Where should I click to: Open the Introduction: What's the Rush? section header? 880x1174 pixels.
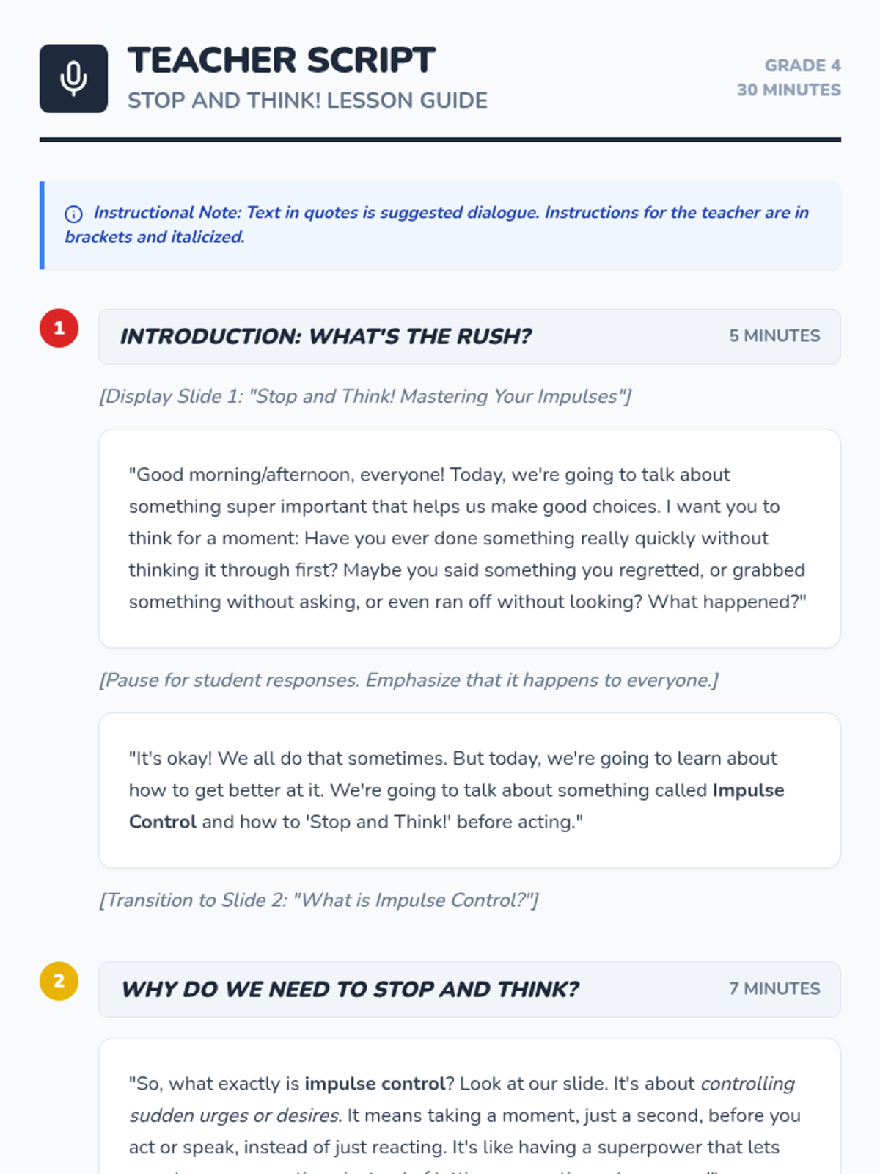pyautogui.click(x=469, y=336)
